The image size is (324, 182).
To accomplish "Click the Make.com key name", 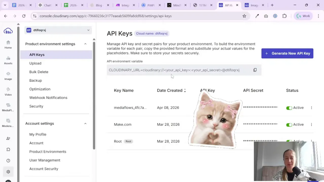I will point(123,124).
